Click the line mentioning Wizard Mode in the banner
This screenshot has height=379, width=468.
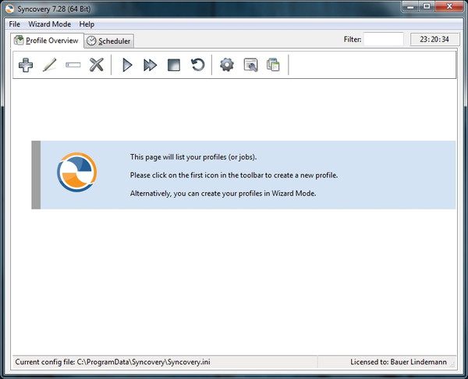click(223, 194)
